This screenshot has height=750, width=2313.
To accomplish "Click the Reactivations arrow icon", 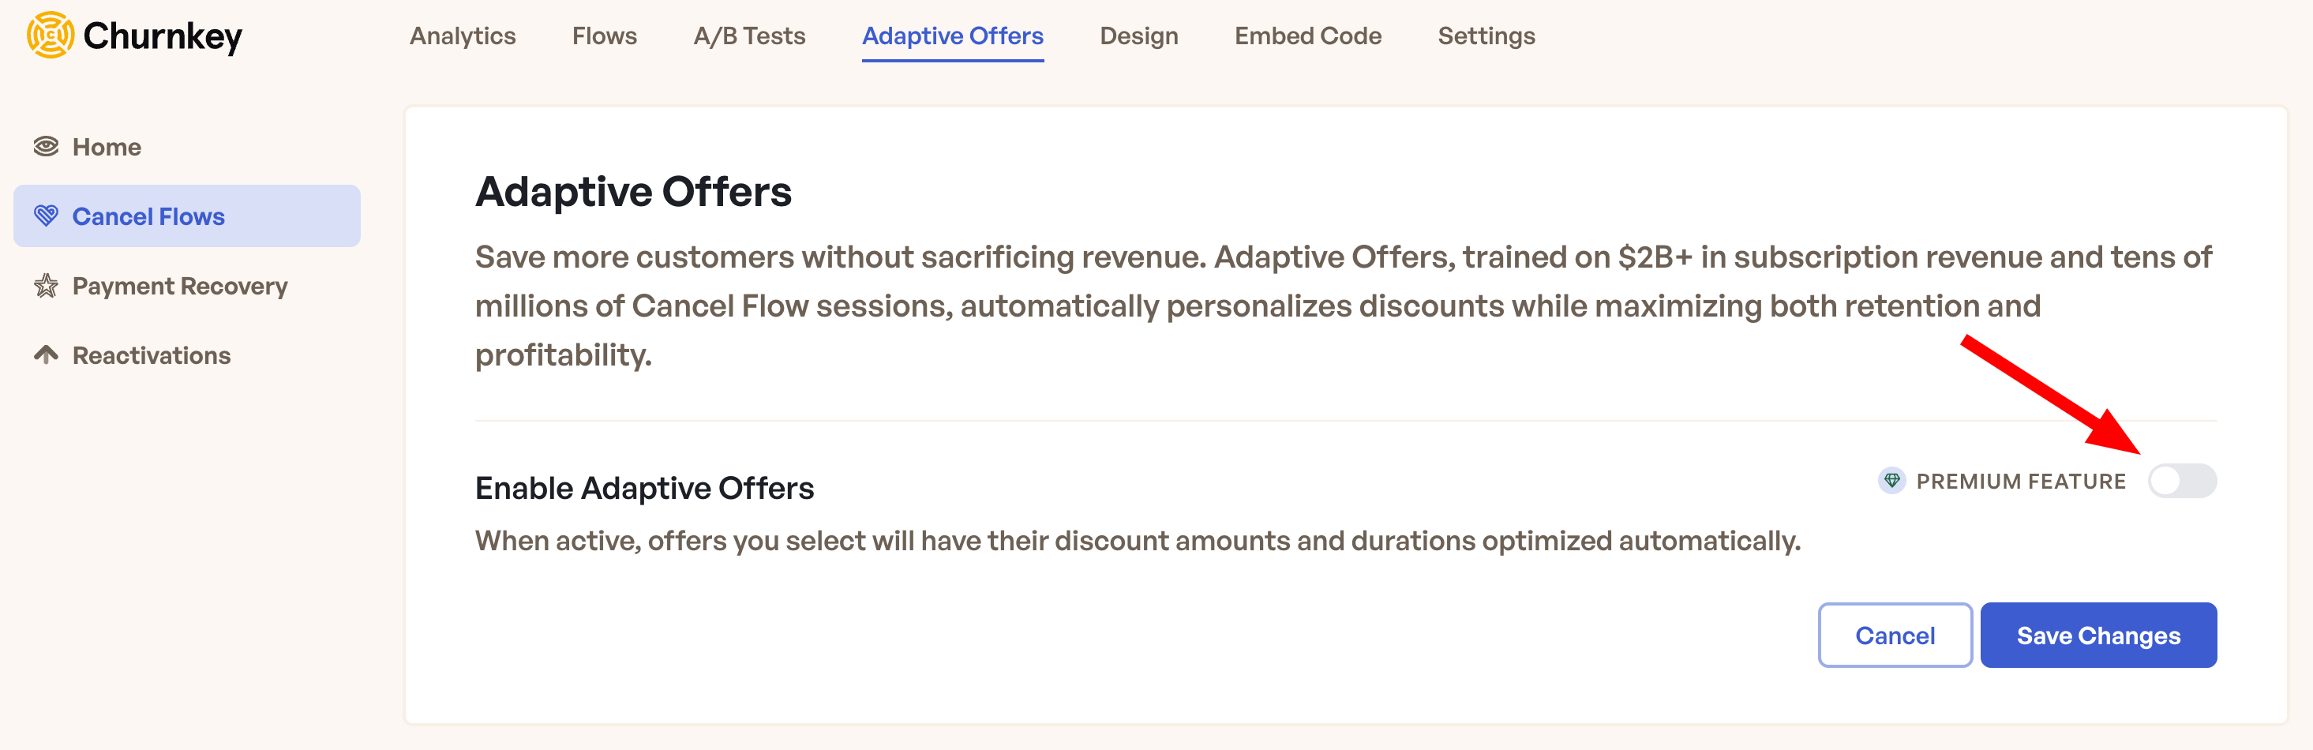I will pos(46,354).
